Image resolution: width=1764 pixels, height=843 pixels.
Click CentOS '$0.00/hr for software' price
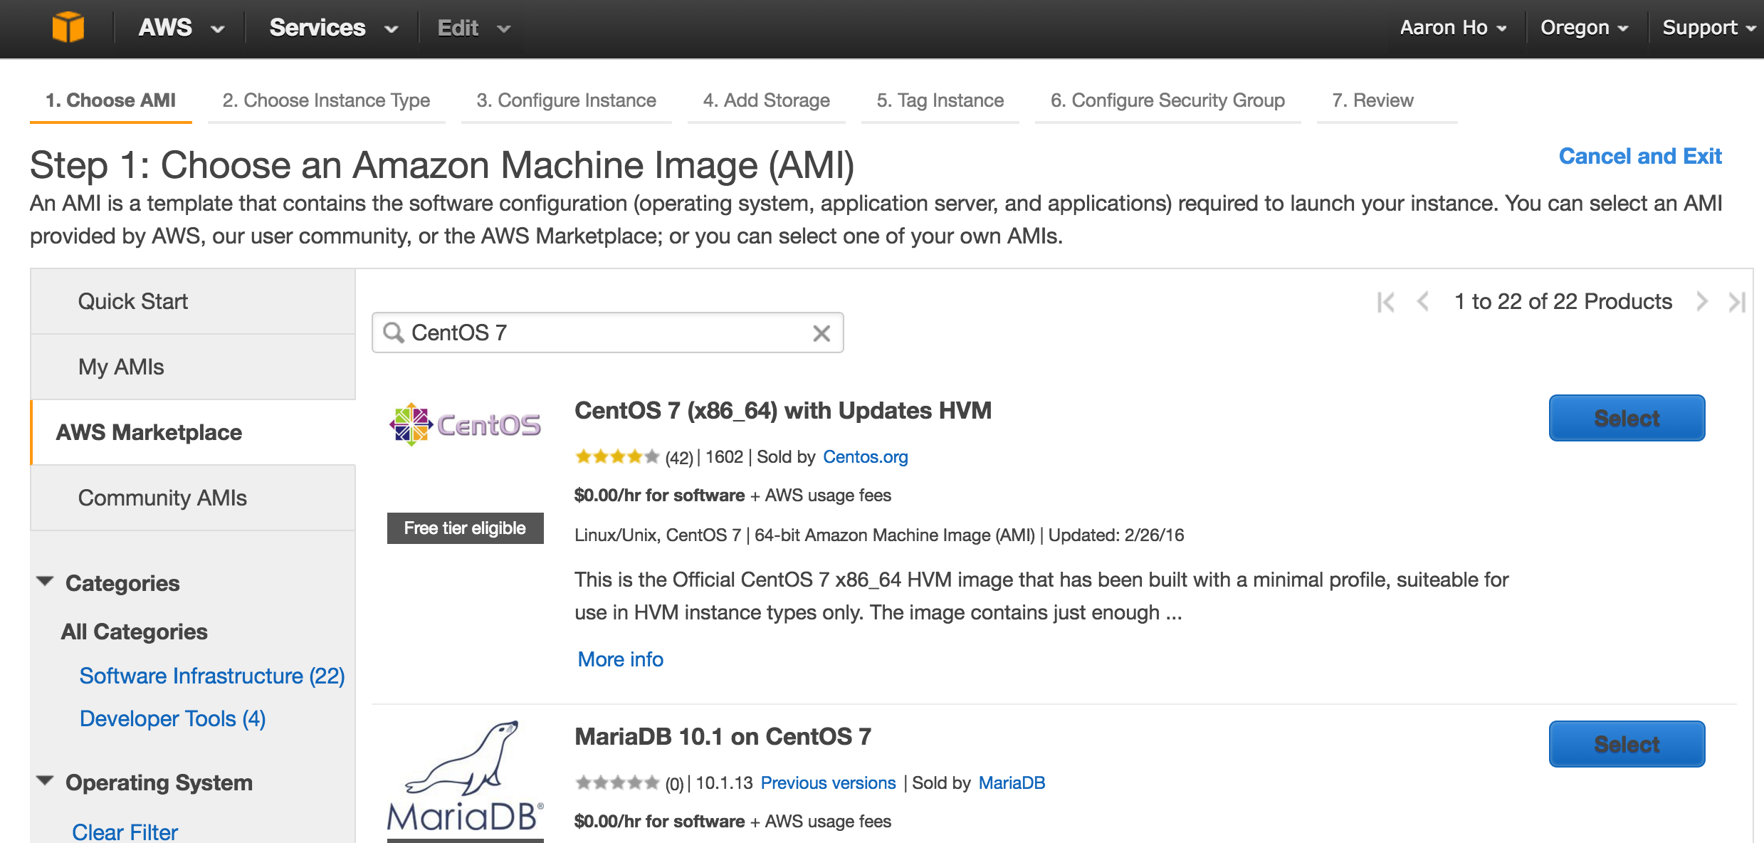(659, 495)
